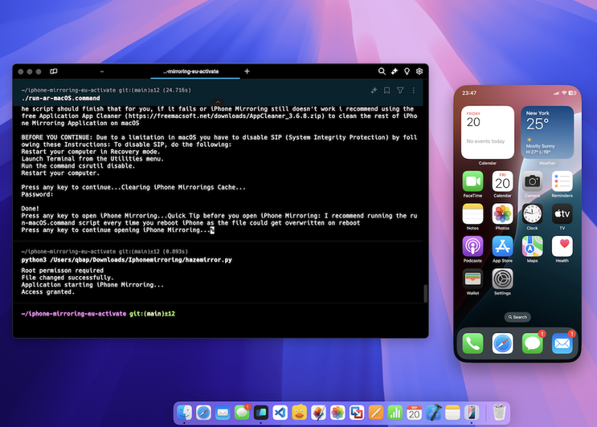Filter output of the run-ar-macOS block
This screenshot has width=597, height=427.
400,90
